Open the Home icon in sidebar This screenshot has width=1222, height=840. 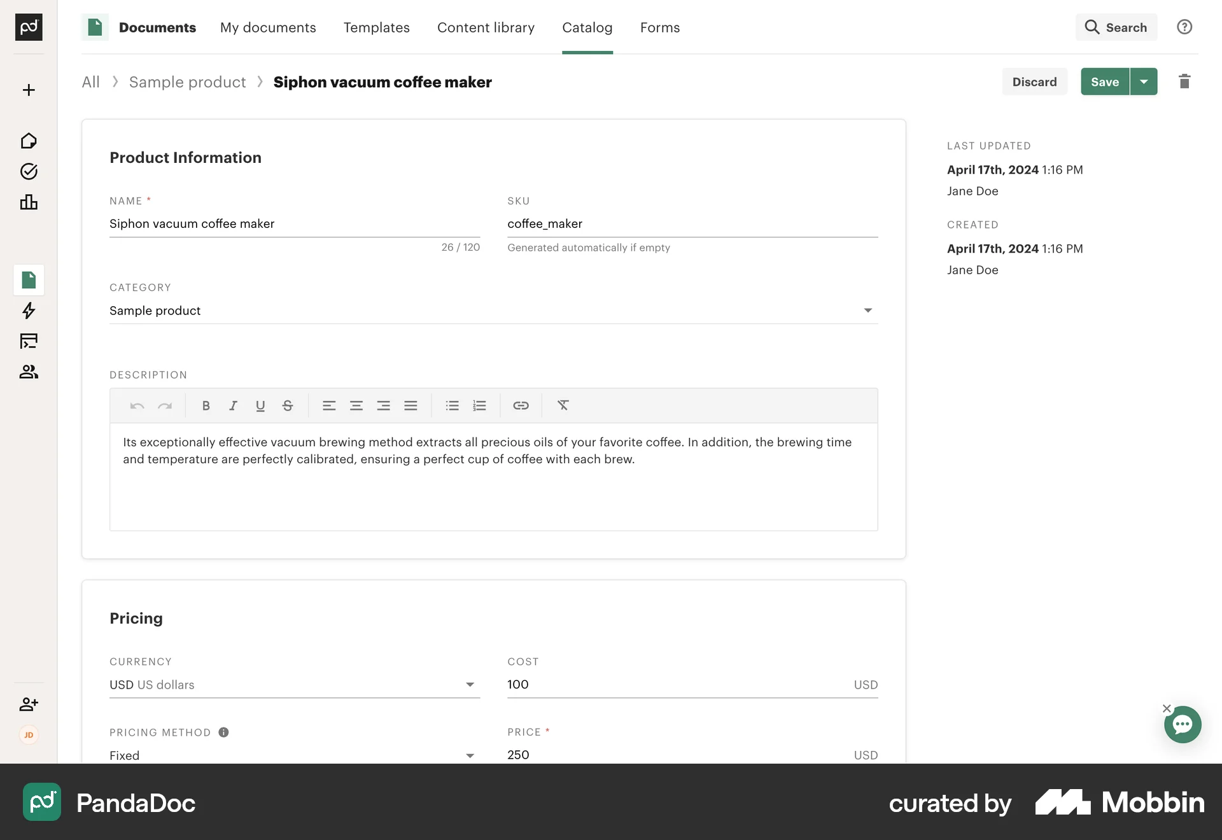(29, 141)
